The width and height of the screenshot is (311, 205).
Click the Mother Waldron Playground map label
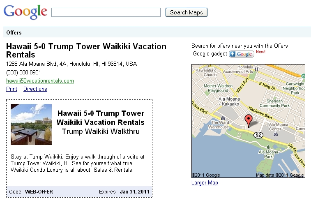click(218, 88)
